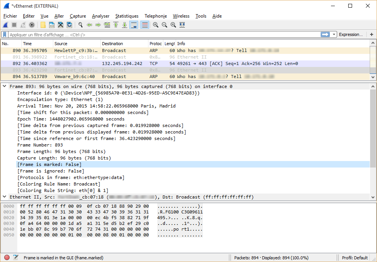Sort by the Time column header

point(37,44)
